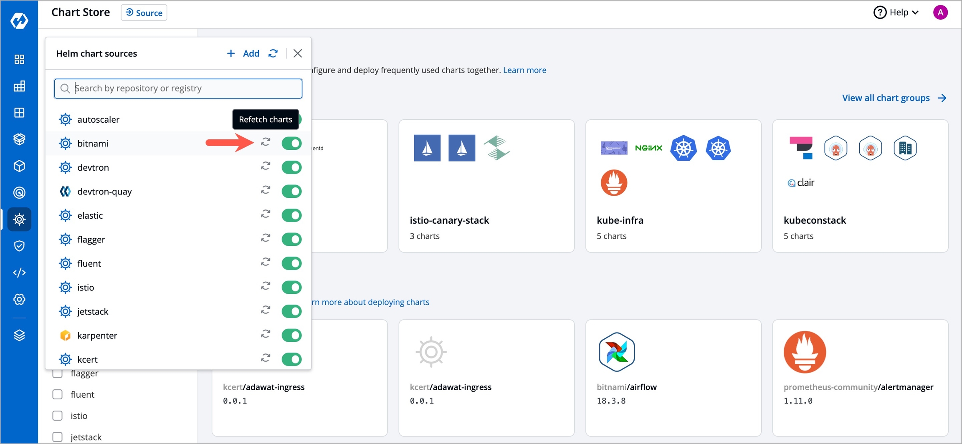This screenshot has width=962, height=444.
Task: Add a new helm chart source
Action: 243,53
